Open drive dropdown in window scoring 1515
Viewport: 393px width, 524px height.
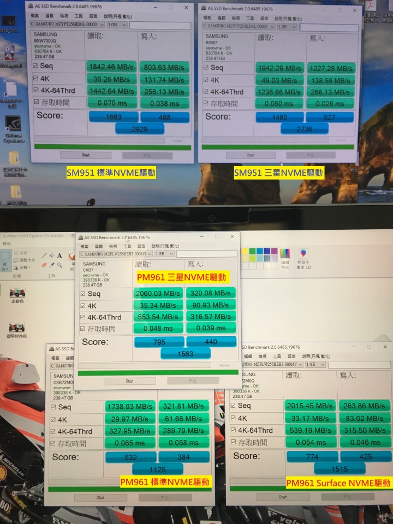click(x=271, y=364)
